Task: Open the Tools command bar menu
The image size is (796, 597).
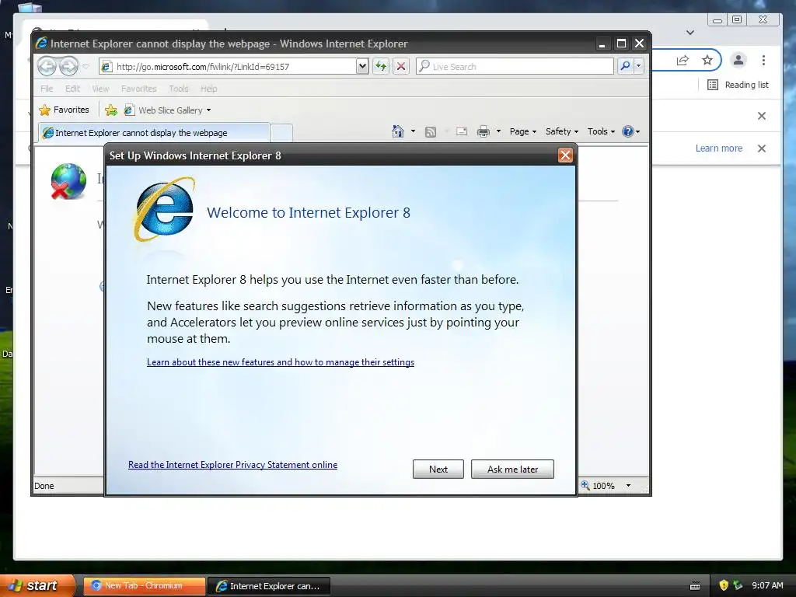Action: click(601, 131)
